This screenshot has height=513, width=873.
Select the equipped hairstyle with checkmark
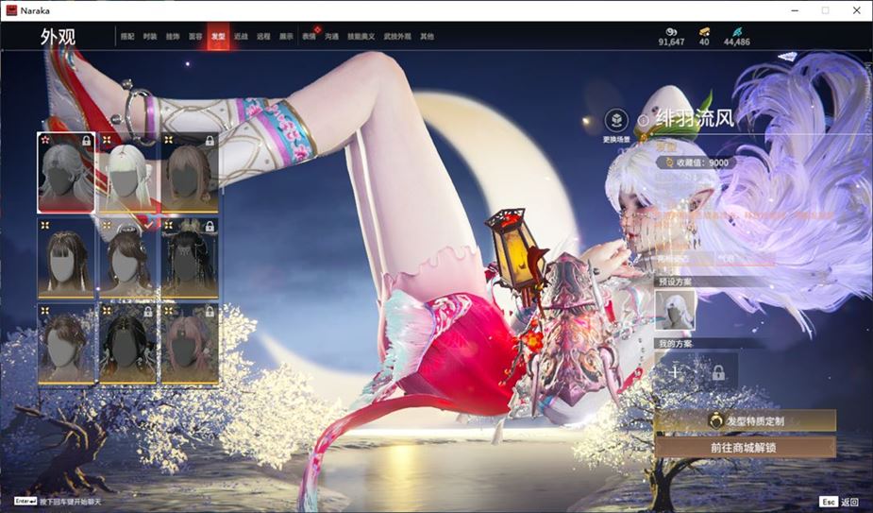[x=127, y=258]
